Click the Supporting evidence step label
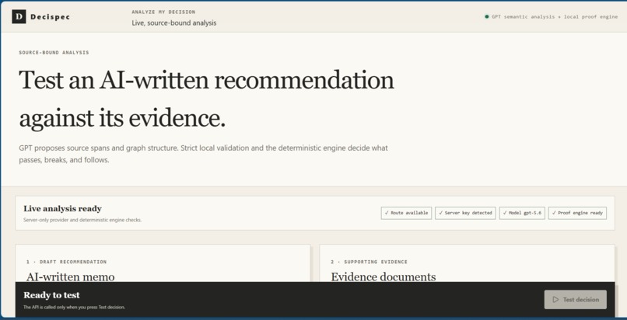Screen dimensions: 627x320 click(x=369, y=263)
